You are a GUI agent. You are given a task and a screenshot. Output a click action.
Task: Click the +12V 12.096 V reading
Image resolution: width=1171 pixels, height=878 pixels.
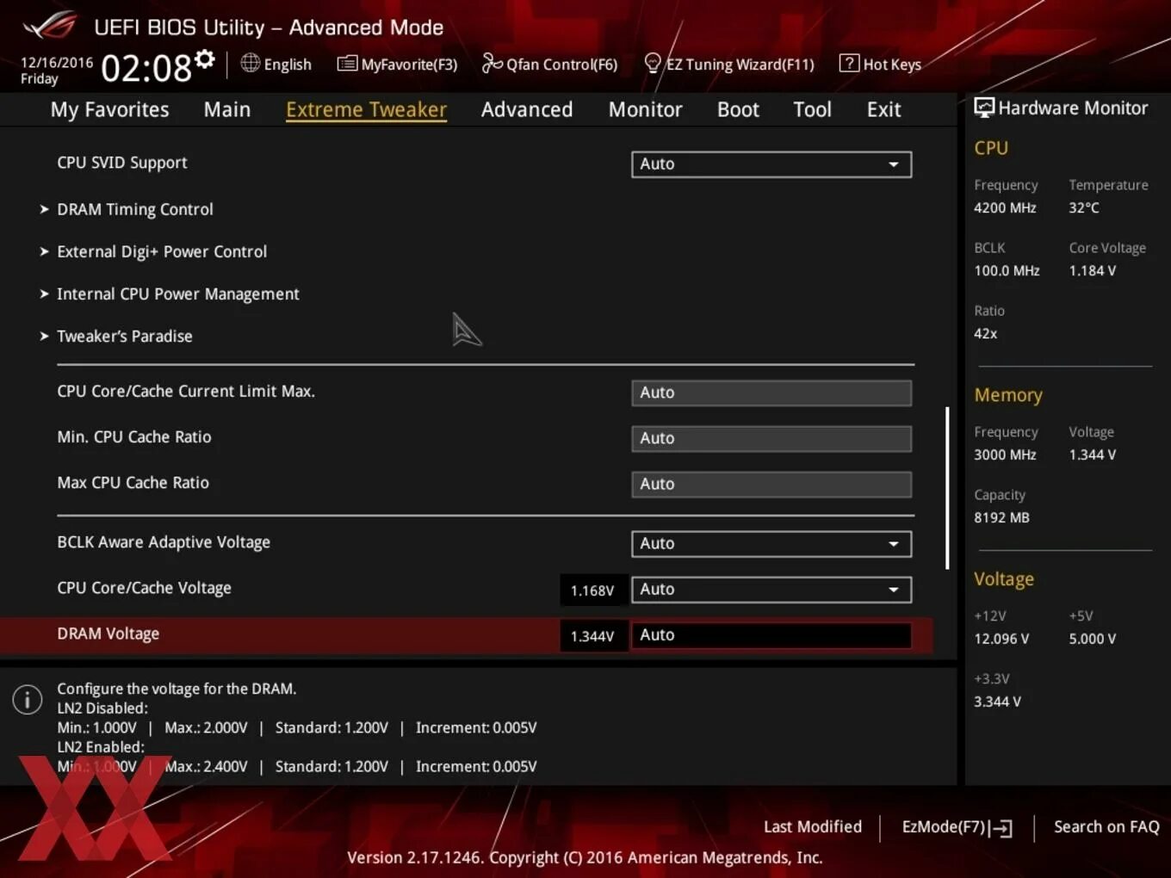click(1001, 639)
